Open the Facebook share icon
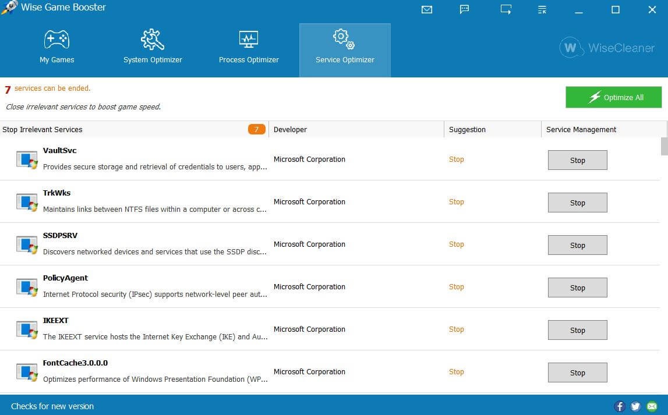The width and height of the screenshot is (668, 415). coord(620,406)
